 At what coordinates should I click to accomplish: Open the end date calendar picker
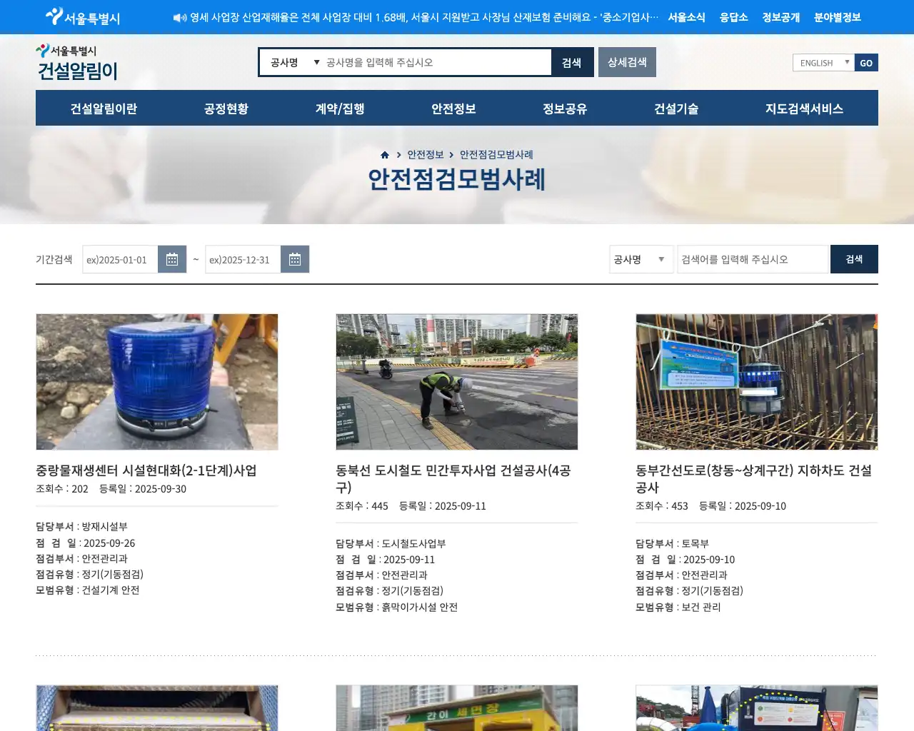pos(294,260)
